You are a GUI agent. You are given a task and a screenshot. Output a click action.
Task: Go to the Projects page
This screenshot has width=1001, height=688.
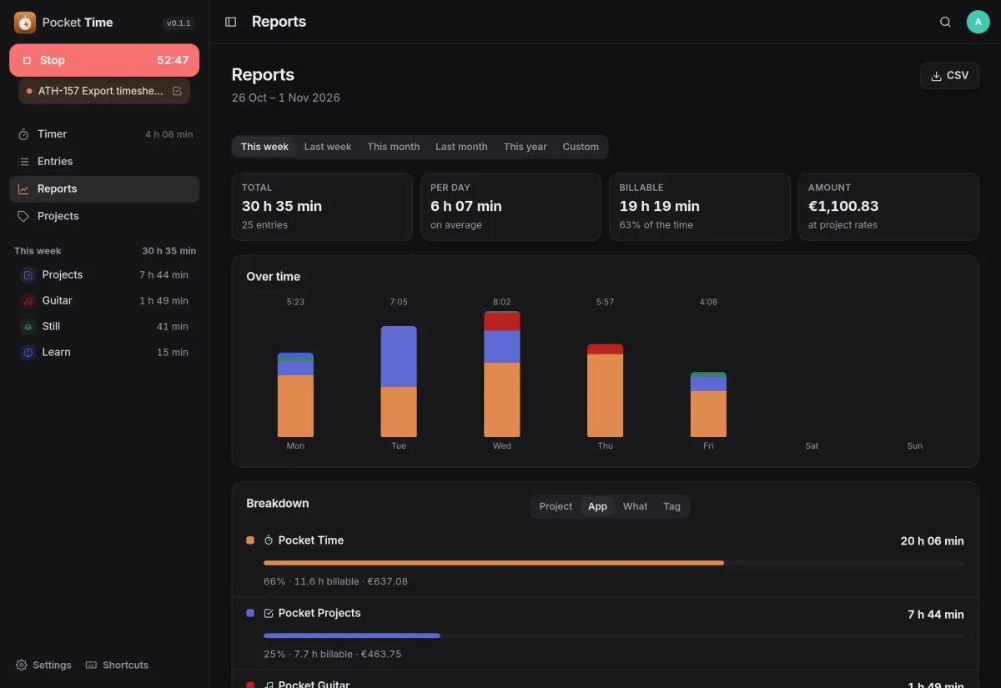(x=104, y=216)
